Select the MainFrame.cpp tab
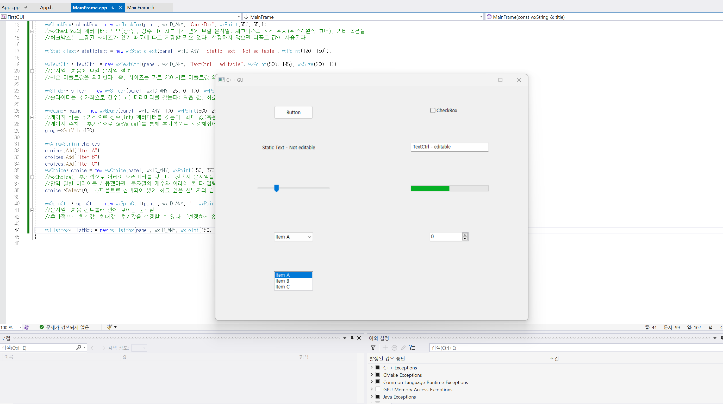723x404 pixels. point(90,8)
